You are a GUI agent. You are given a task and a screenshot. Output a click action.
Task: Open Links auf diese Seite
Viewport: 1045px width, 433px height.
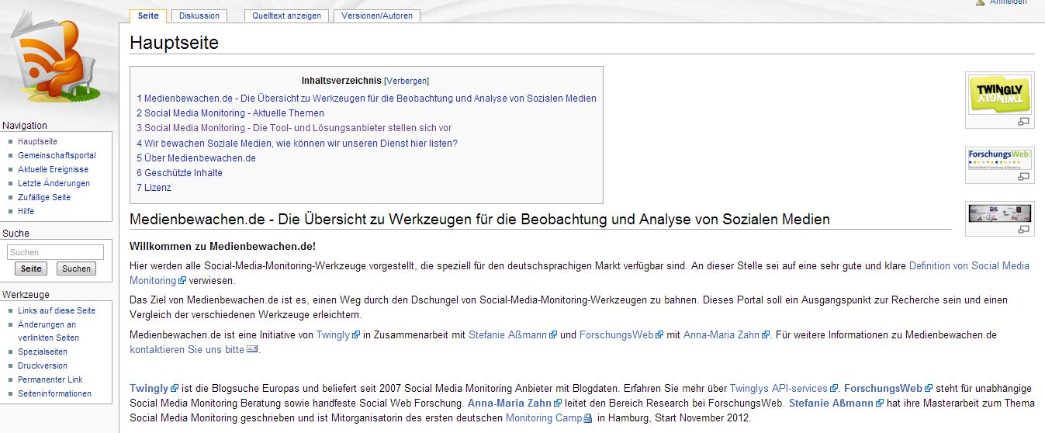tap(57, 310)
